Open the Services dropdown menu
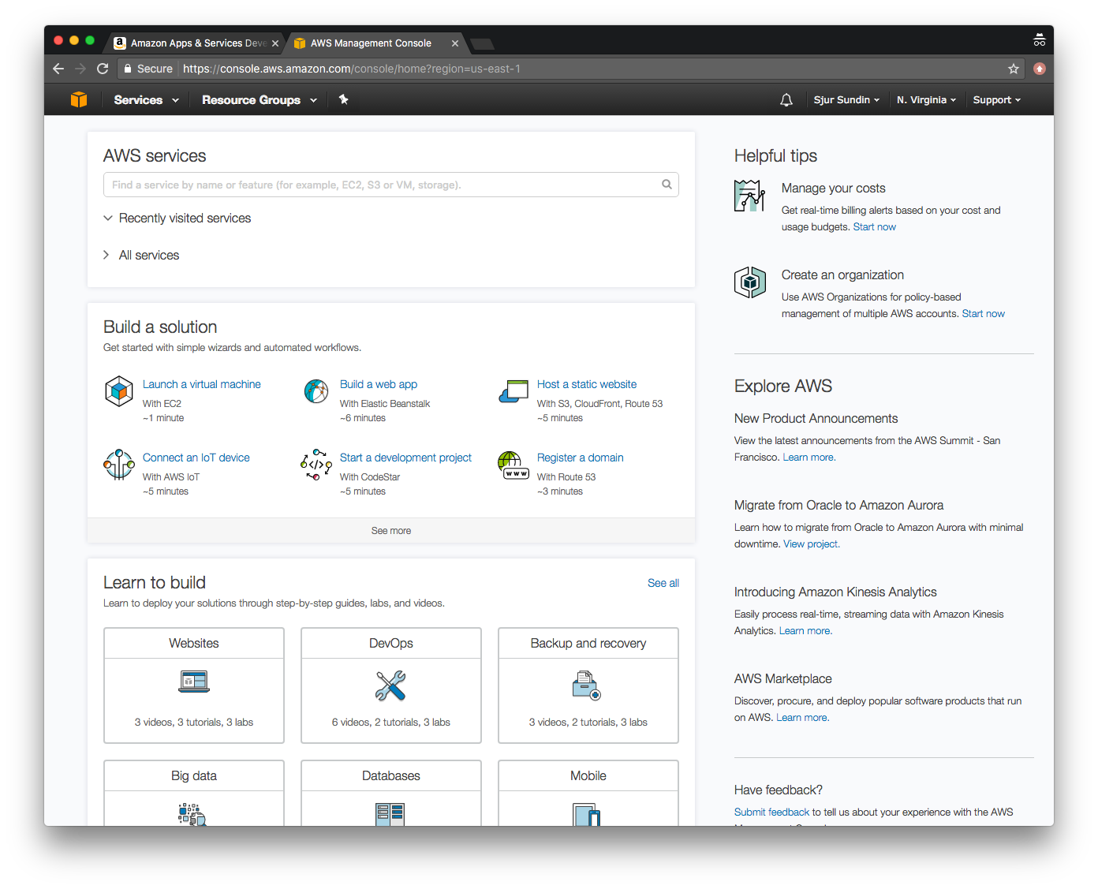 point(146,100)
